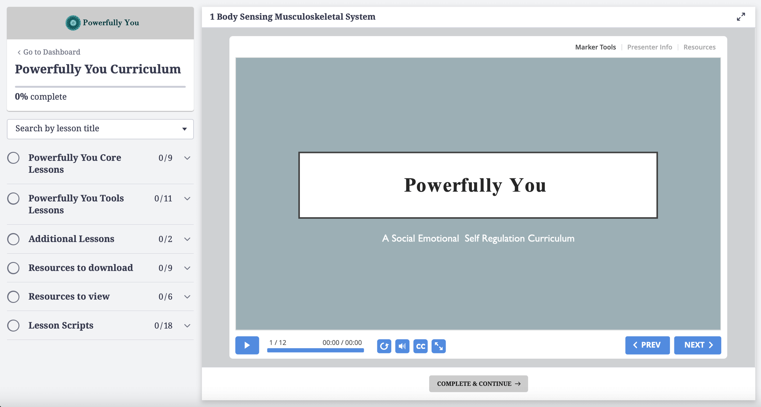Enable closed captions on the video
Screen dimensions: 761x407
pyautogui.click(x=420, y=346)
